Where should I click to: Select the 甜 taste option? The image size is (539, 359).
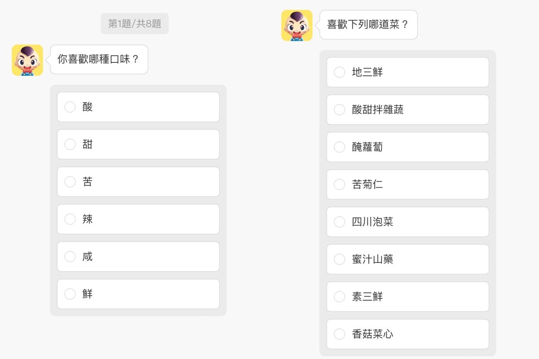coord(138,144)
